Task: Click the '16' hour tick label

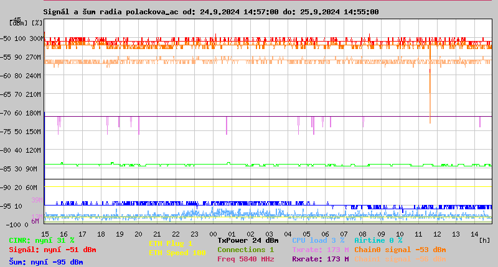Action: point(63,234)
